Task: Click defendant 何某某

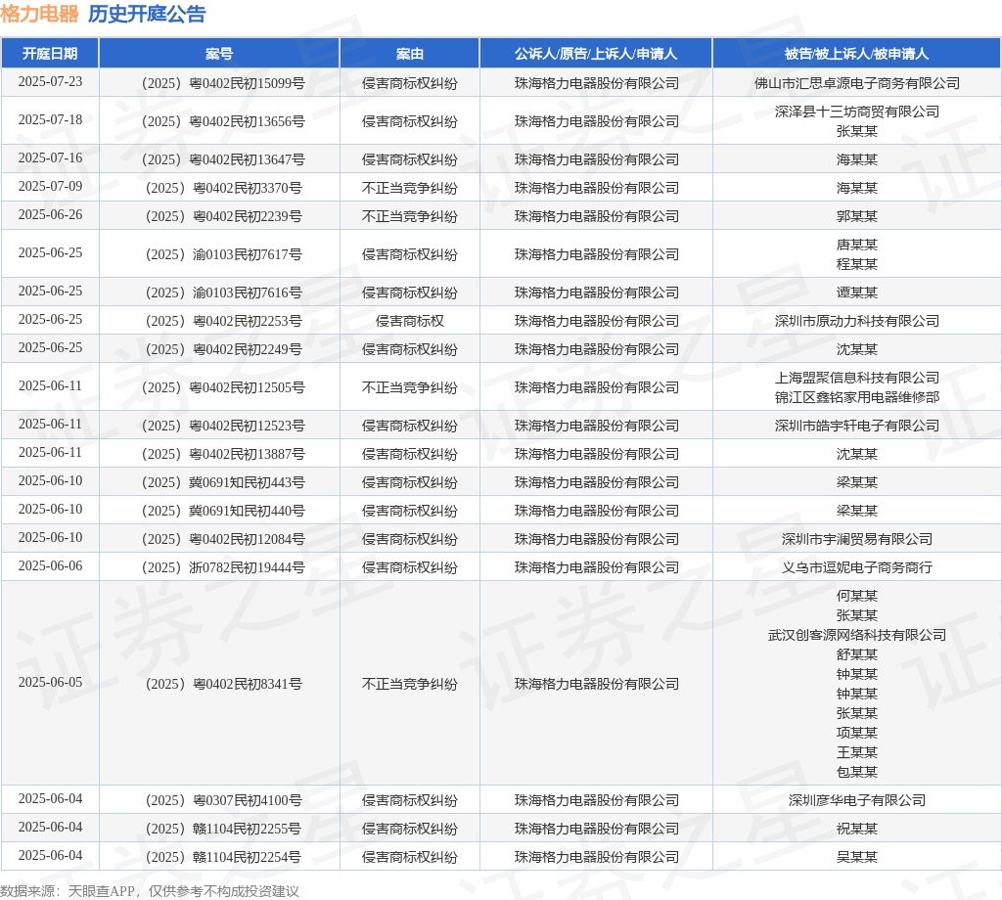Action: click(x=857, y=596)
